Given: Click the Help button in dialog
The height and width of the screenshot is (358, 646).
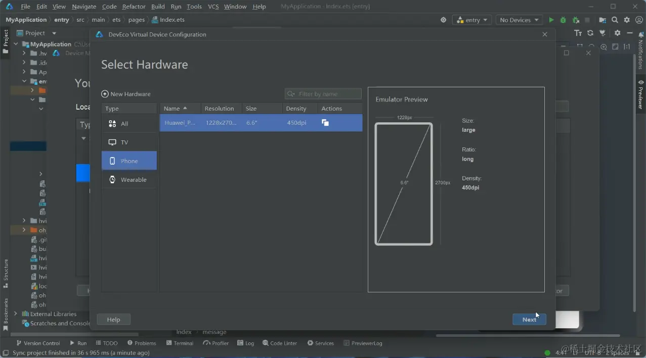Looking at the screenshot, I should click(x=114, y=320).
